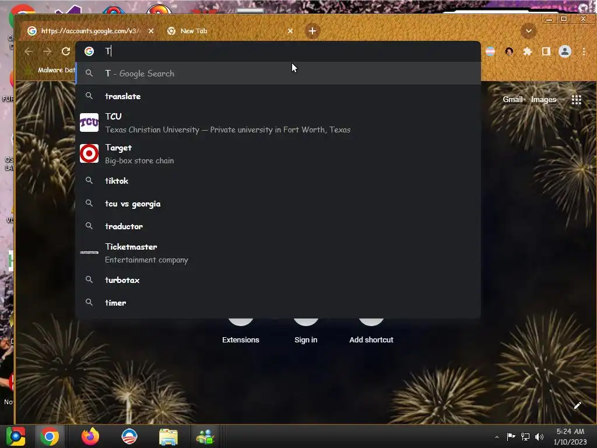The height and width of the screenshot is (448, 597).
Task: Reload the page with the refresh icon
Action: [66, 51]
